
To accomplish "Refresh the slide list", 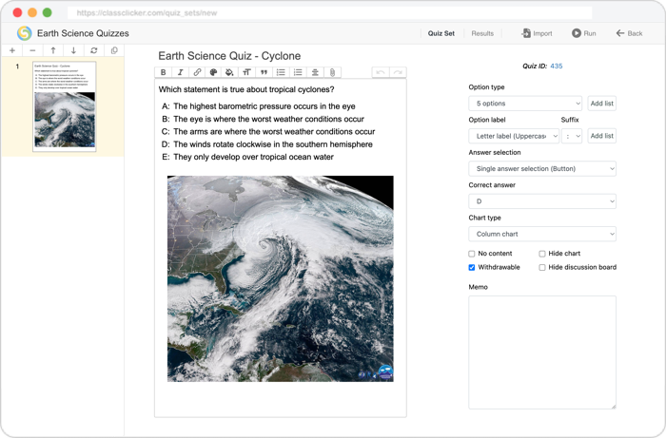I will pos(94,50).
